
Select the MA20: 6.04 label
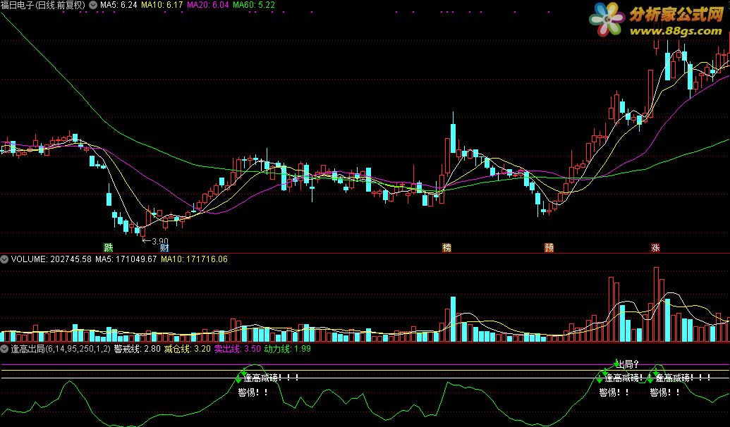pos(207,5)
